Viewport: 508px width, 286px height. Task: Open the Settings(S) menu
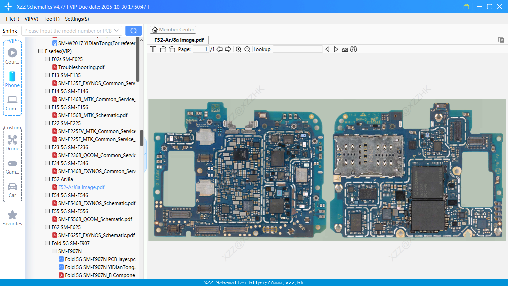[77, 19]
